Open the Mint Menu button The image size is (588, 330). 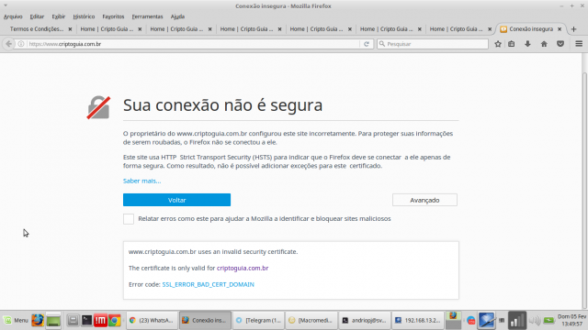point(16,320)
